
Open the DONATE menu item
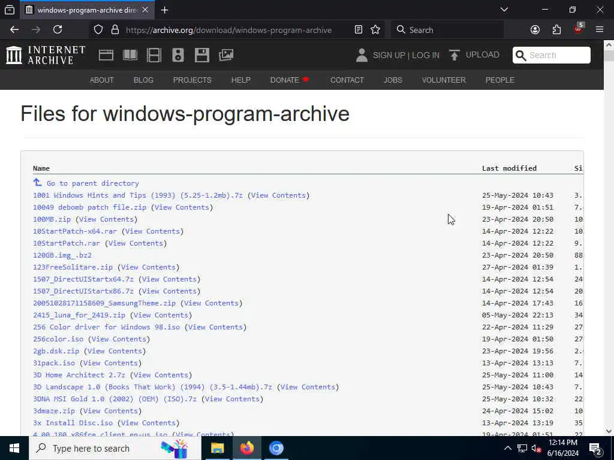pos(290,80)
